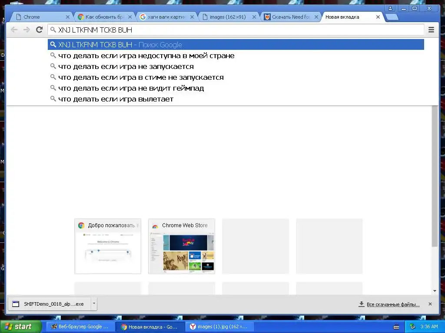
Task: Click the back navigation arrow
Action: click(x=14, y=30)
